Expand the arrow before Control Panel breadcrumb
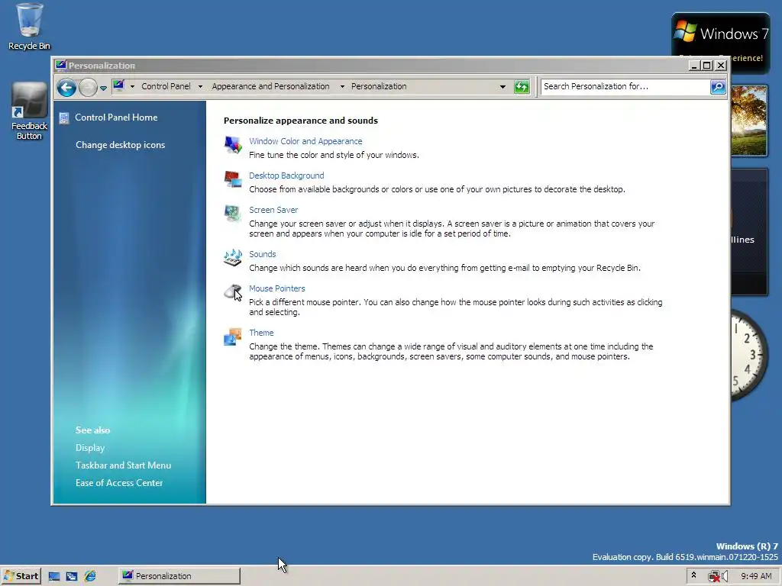 pos(132,86)
